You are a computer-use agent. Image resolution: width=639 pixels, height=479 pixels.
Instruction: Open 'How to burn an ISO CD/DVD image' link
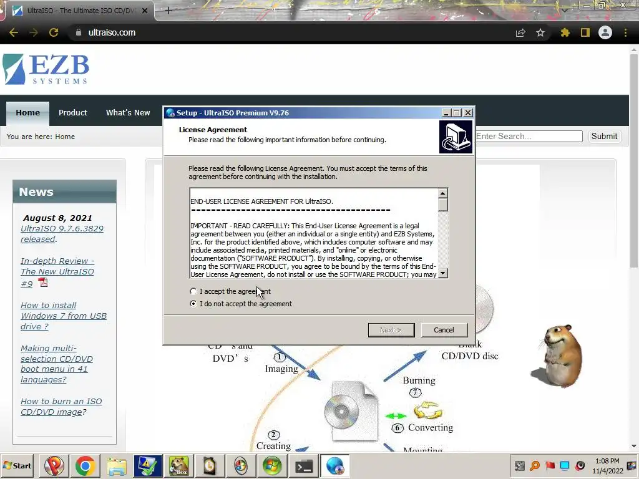pos(61,407)
